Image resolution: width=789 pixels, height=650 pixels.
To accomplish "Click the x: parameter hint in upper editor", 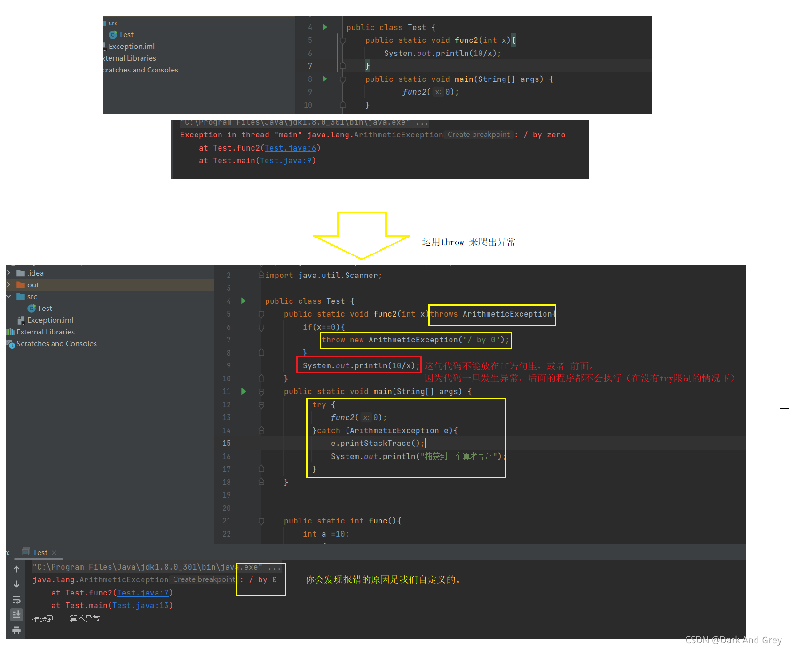I will [438, 92].
